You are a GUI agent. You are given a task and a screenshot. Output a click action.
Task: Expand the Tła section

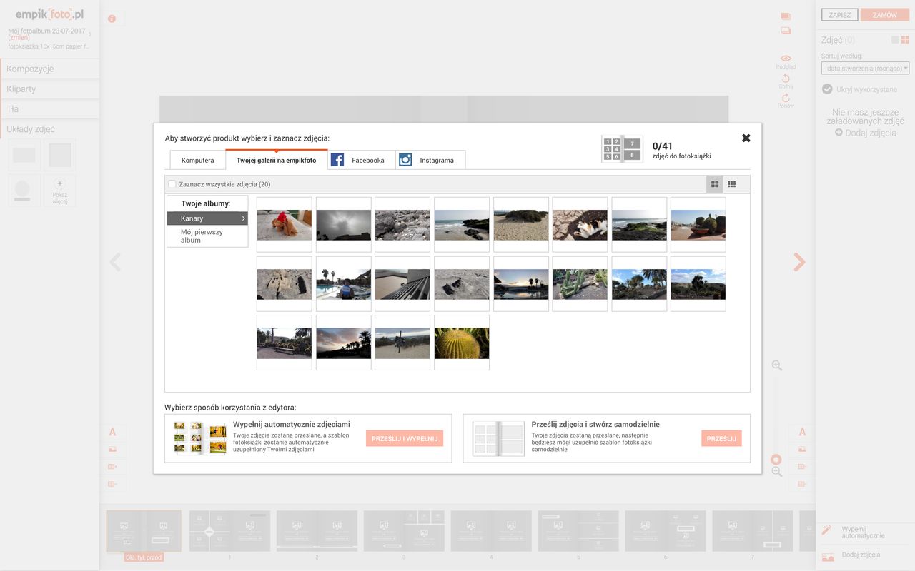49,108
